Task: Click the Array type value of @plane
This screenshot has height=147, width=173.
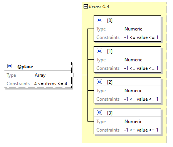Action: 40,75
